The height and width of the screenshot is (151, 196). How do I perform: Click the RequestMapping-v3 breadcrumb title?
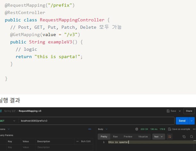[x=30, y=111]
